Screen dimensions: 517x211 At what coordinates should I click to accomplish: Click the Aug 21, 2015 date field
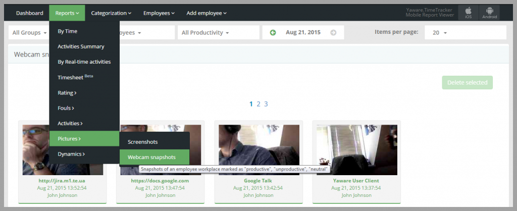coord(303,32)
